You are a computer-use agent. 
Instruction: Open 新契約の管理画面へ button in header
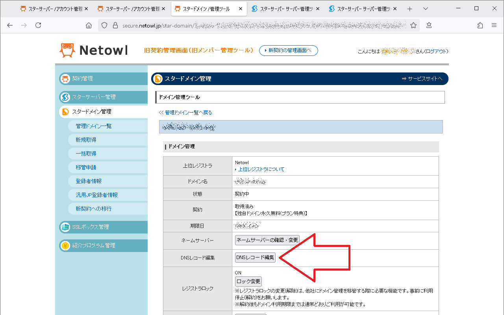[288, 50]
